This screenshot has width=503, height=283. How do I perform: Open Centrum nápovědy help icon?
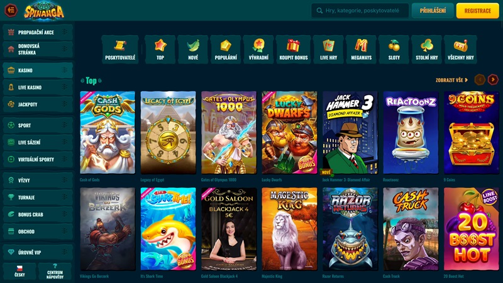(55, 266)
